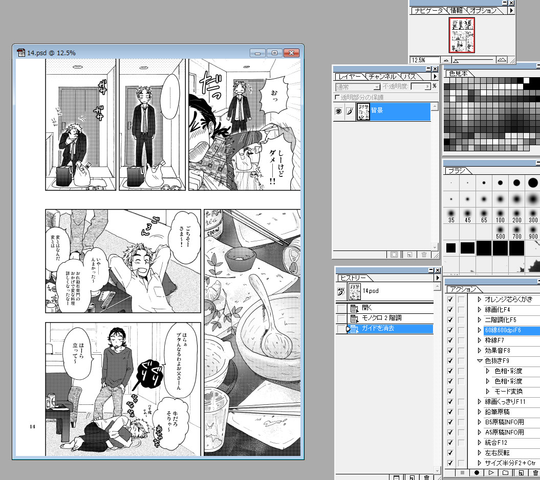Uncheck the 鉛筆原稿 action checkbox
The image size is (540, 480).
[x=450, y=412]
